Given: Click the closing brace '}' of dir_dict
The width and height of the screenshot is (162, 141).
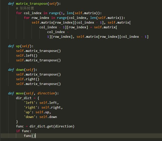Looking at the screenshot, I should pyautogui.click(x=17, y=122).
